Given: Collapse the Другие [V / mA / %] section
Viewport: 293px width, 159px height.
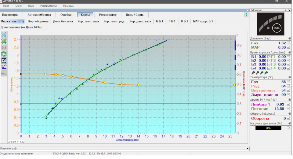Looking at the screenshot, I should point(290,100).
